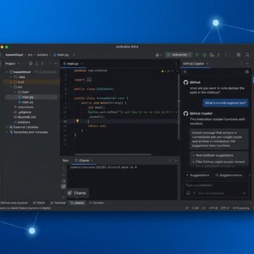Click the GitHub logo beside the GitHub Copilot message
Viewport: 254px width, 254px height.
pos(186,114)
